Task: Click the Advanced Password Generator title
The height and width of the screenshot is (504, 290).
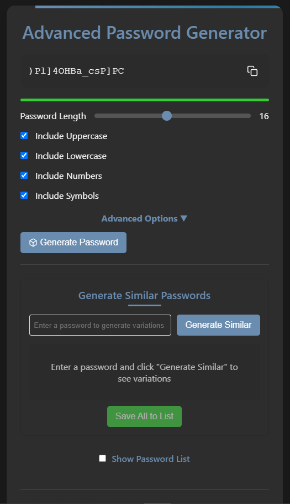Action: coord(145,33)
